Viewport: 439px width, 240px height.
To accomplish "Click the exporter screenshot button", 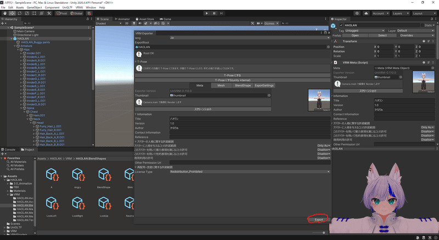I will [x=203, y=109].
